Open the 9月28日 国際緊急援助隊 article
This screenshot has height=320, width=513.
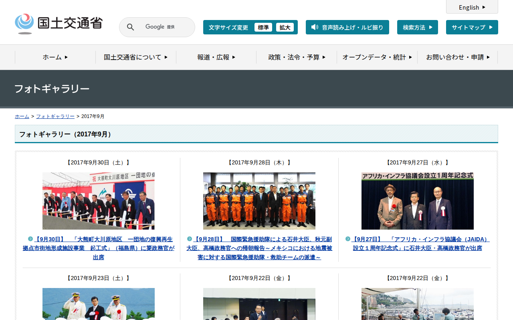(x=259, y=248)
